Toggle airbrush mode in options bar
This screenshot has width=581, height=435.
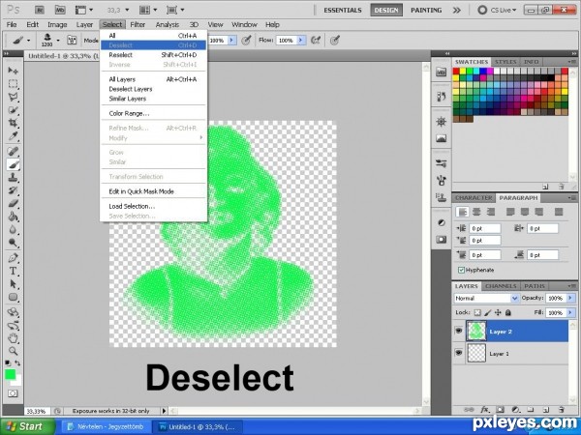[x=316, y=40]
